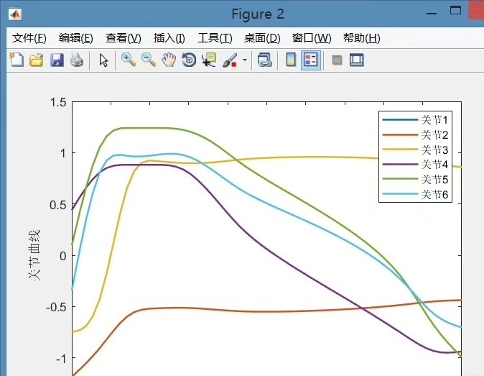The height and width of the screenshot is (376, 484).
Task: Click the Link Plot toolbar icon
Action: [x=264, y=60]
